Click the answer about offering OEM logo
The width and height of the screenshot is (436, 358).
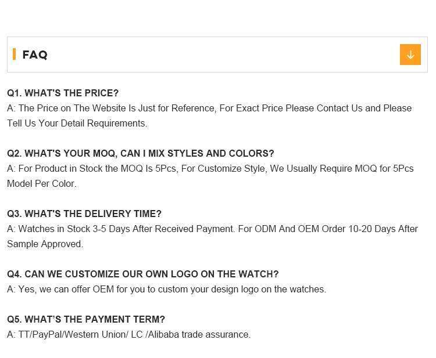point(166,289)
